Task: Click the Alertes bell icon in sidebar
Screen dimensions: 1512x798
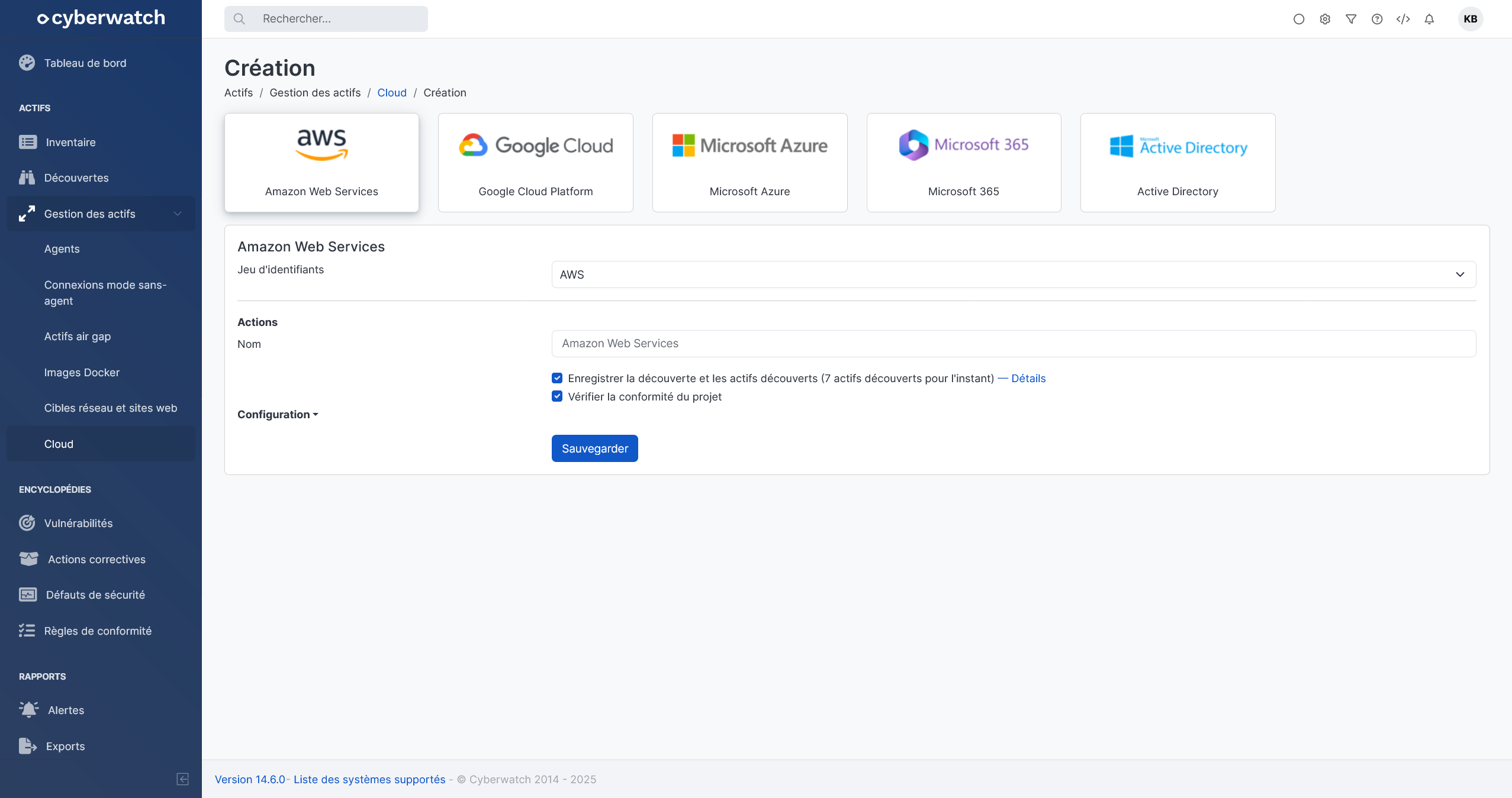Action: pos(28,710)
